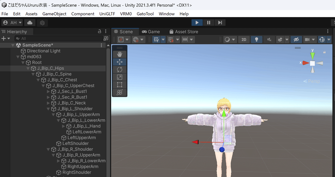Click the blue Z-axis move handle
This screenshot has width=335, height=177.
222,150
